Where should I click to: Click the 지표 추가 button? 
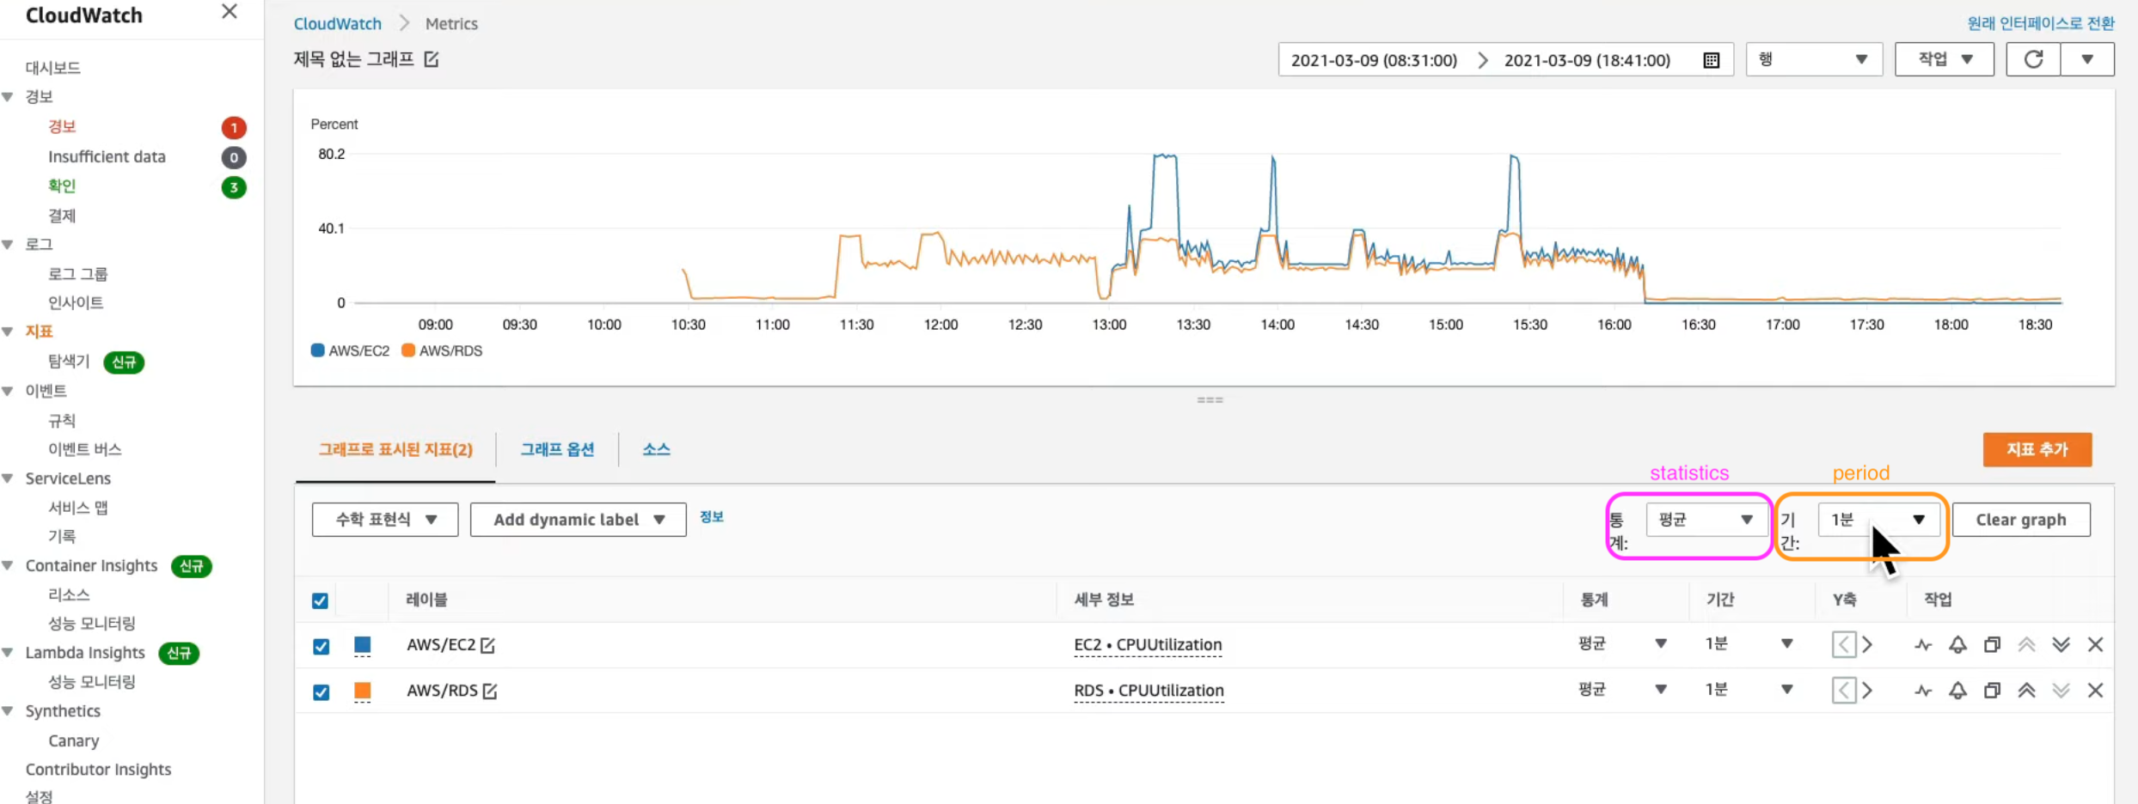[2037, 449]
